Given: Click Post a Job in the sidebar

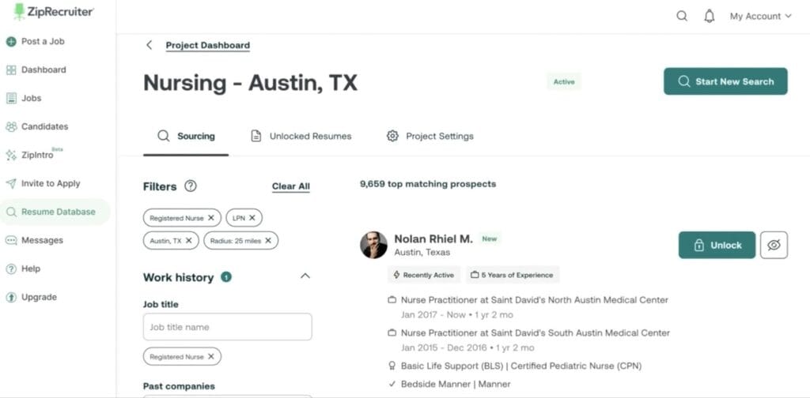Looking at the screenshot, I should coord(35,41).
